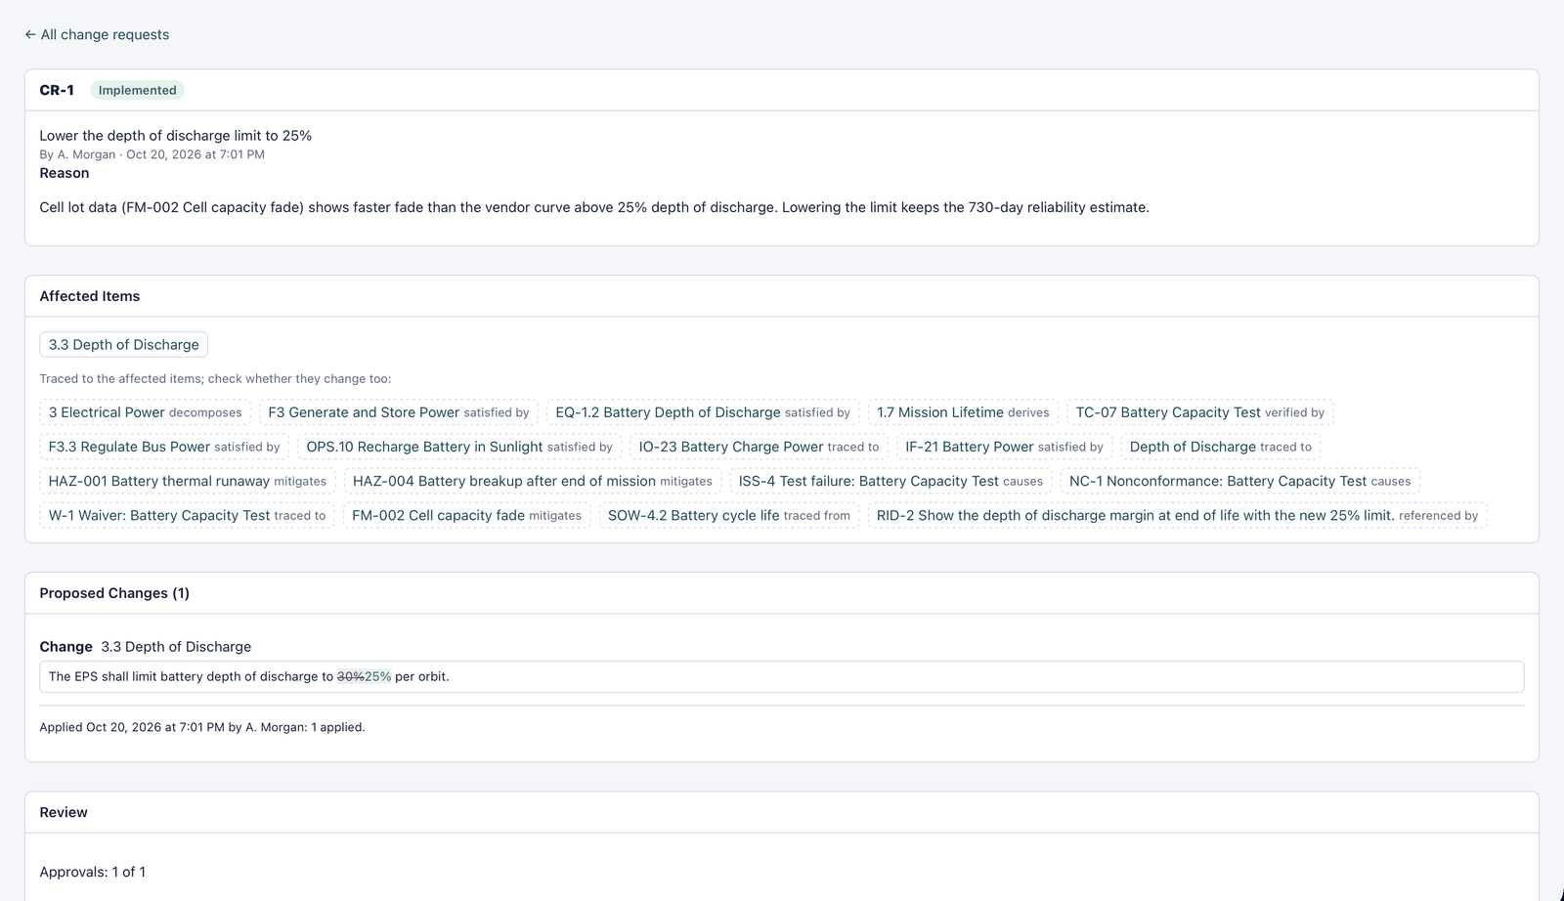Open the Depth of Discharge traced to chip
The image size is (1564, 901).
coord(1221,447)
